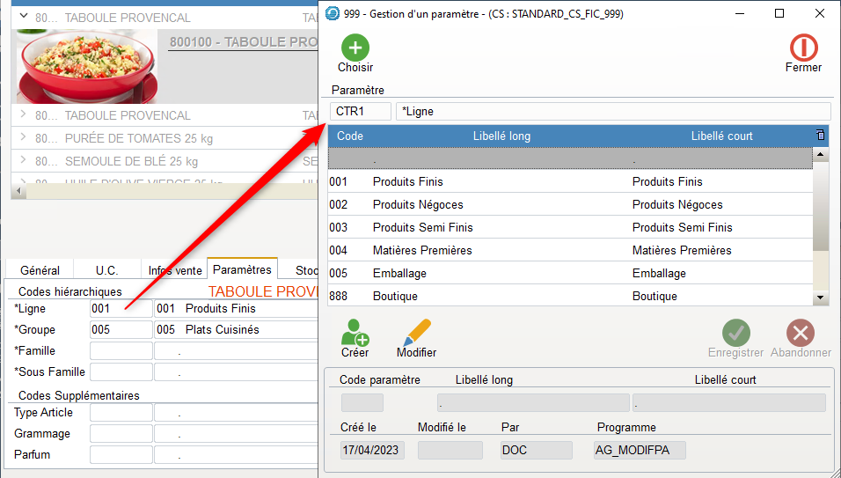The width and height of the screenshot is (841, 478).
Task: Select the Paramètres tab
Action: coord(242,269)
